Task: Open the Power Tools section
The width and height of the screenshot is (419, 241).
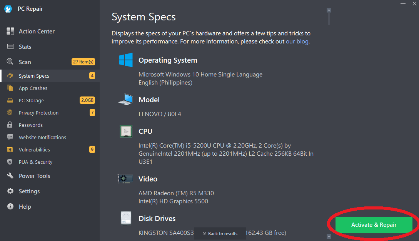Action: [x=50, y=176]
